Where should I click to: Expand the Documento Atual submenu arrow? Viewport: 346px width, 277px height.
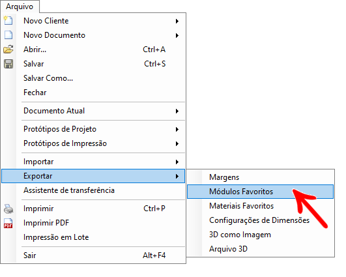coord(177,111)
